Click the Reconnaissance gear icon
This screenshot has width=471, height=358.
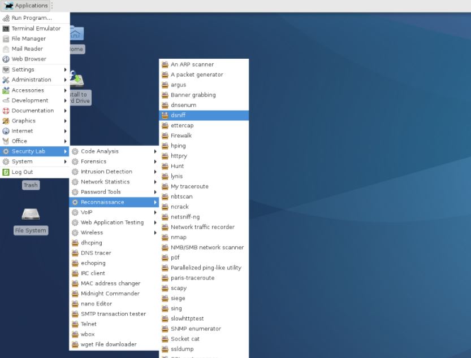[x=75, y=202]
